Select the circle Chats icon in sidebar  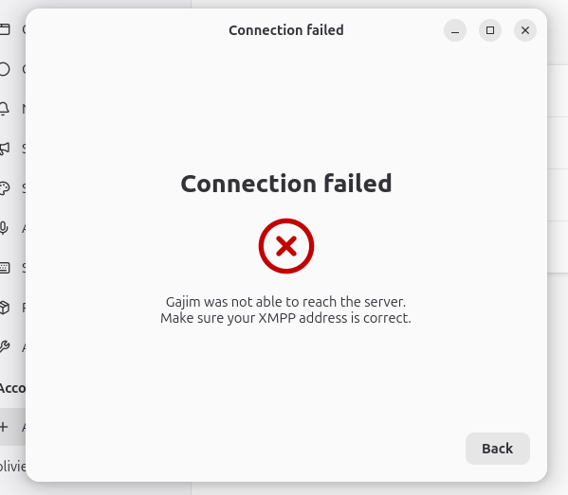pos(5,69)
